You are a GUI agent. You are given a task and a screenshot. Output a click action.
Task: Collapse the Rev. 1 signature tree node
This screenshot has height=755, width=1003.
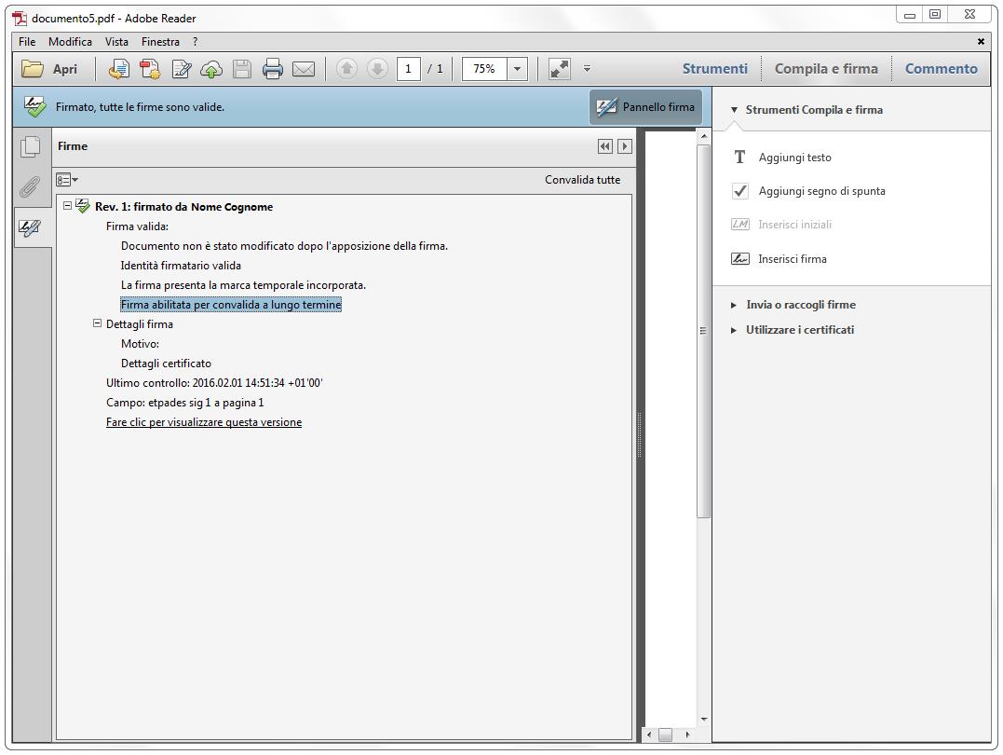pos(67,206)
